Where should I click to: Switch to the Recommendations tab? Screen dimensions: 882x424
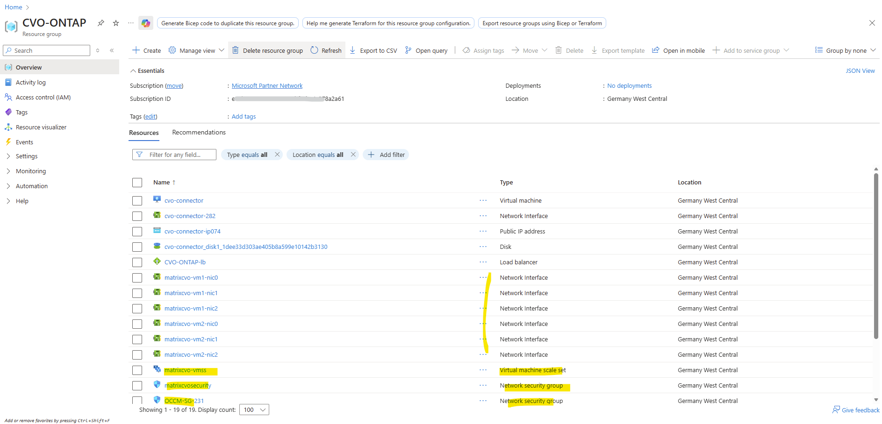click(199, 133)
